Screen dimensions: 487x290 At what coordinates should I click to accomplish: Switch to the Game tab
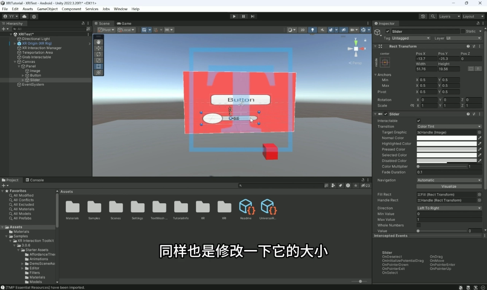click(124, 23)
